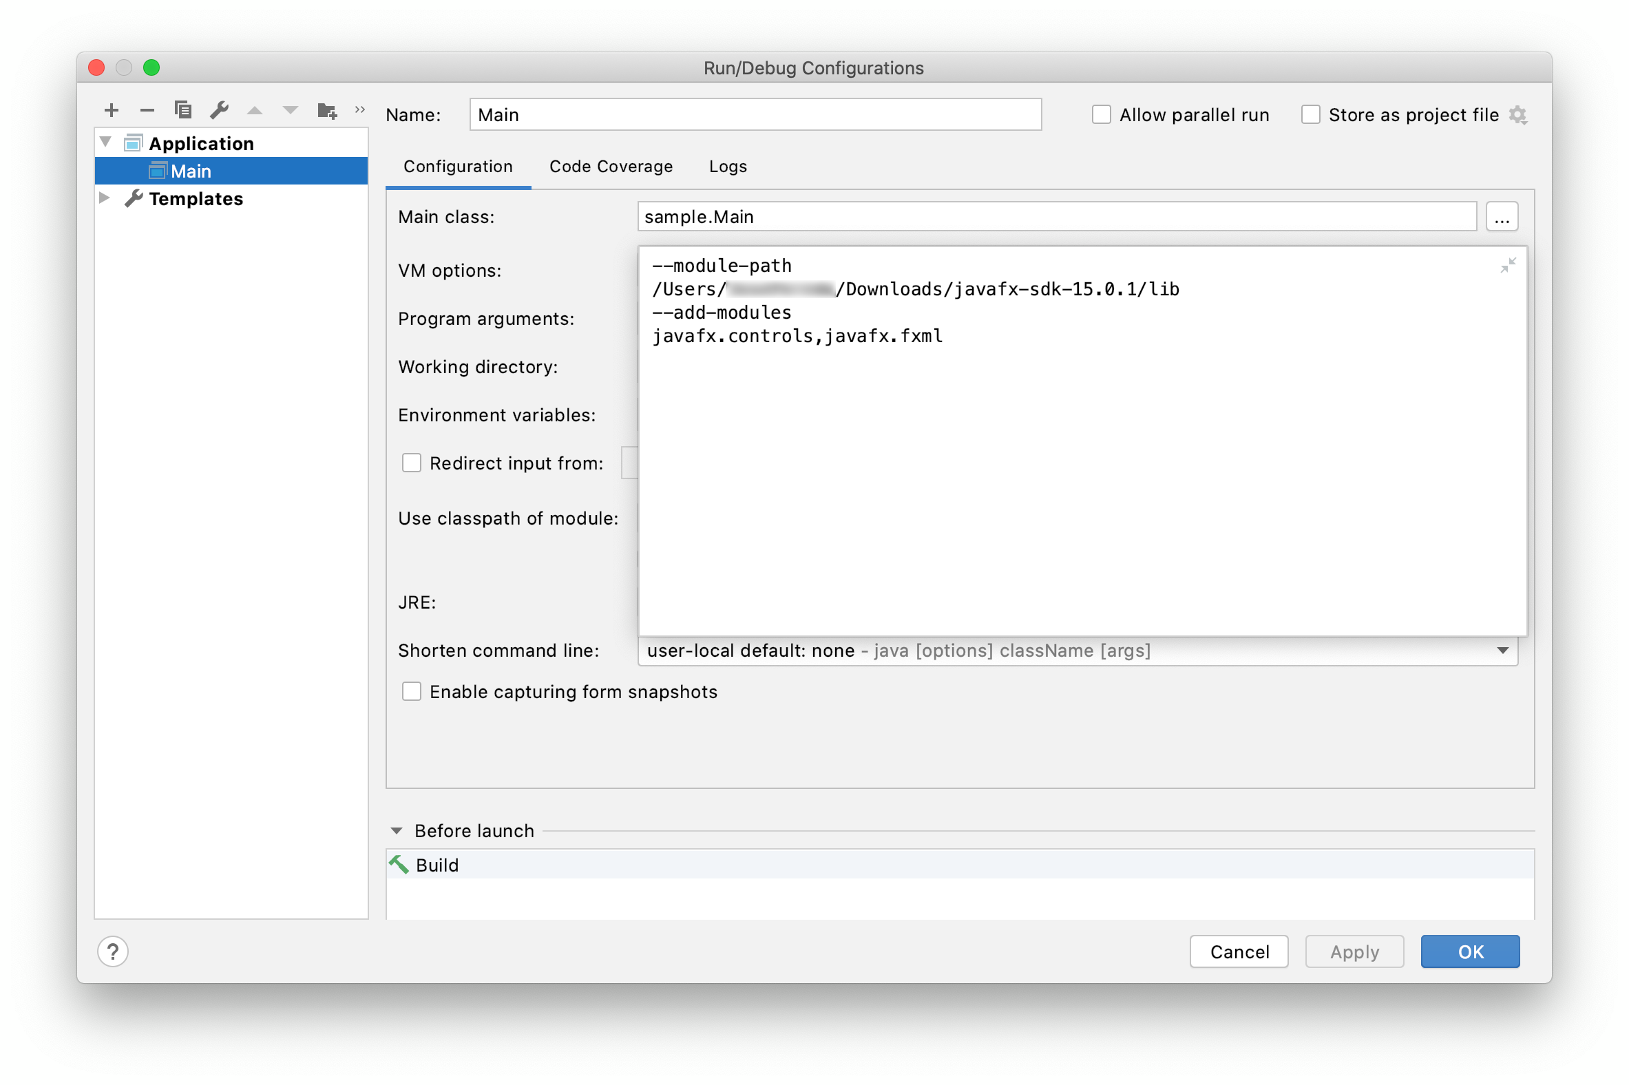This screenshot has height=1085, width=1629.
Task: Switch to the Code Coverage tab
Action: coord(610,167)
